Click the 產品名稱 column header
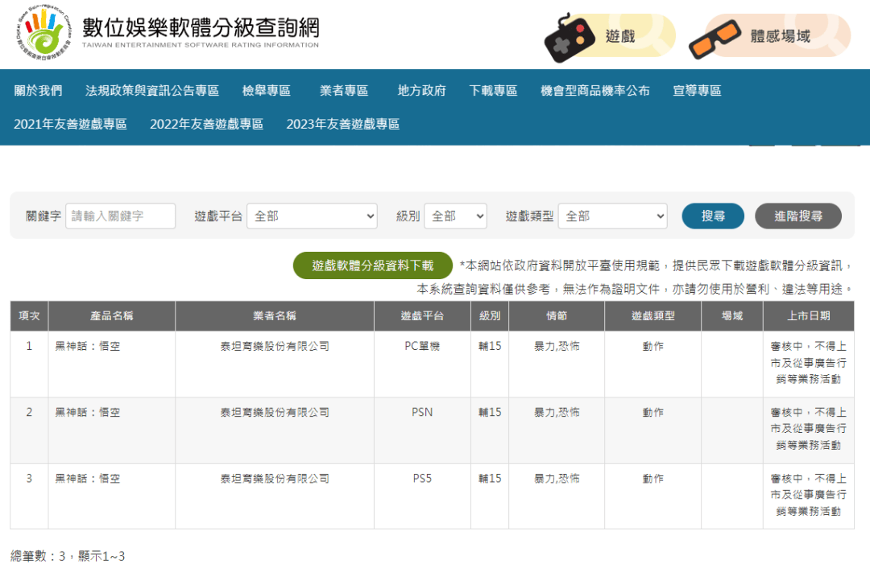This screenshot has width=870, height=572. click(x=111, y=316)
